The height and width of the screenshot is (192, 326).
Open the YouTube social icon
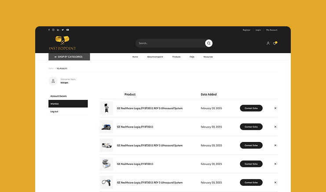tap(68, 30)
